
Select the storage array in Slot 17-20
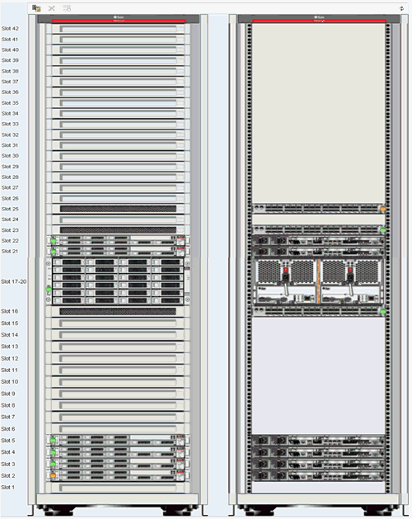(x=118, y=281)
